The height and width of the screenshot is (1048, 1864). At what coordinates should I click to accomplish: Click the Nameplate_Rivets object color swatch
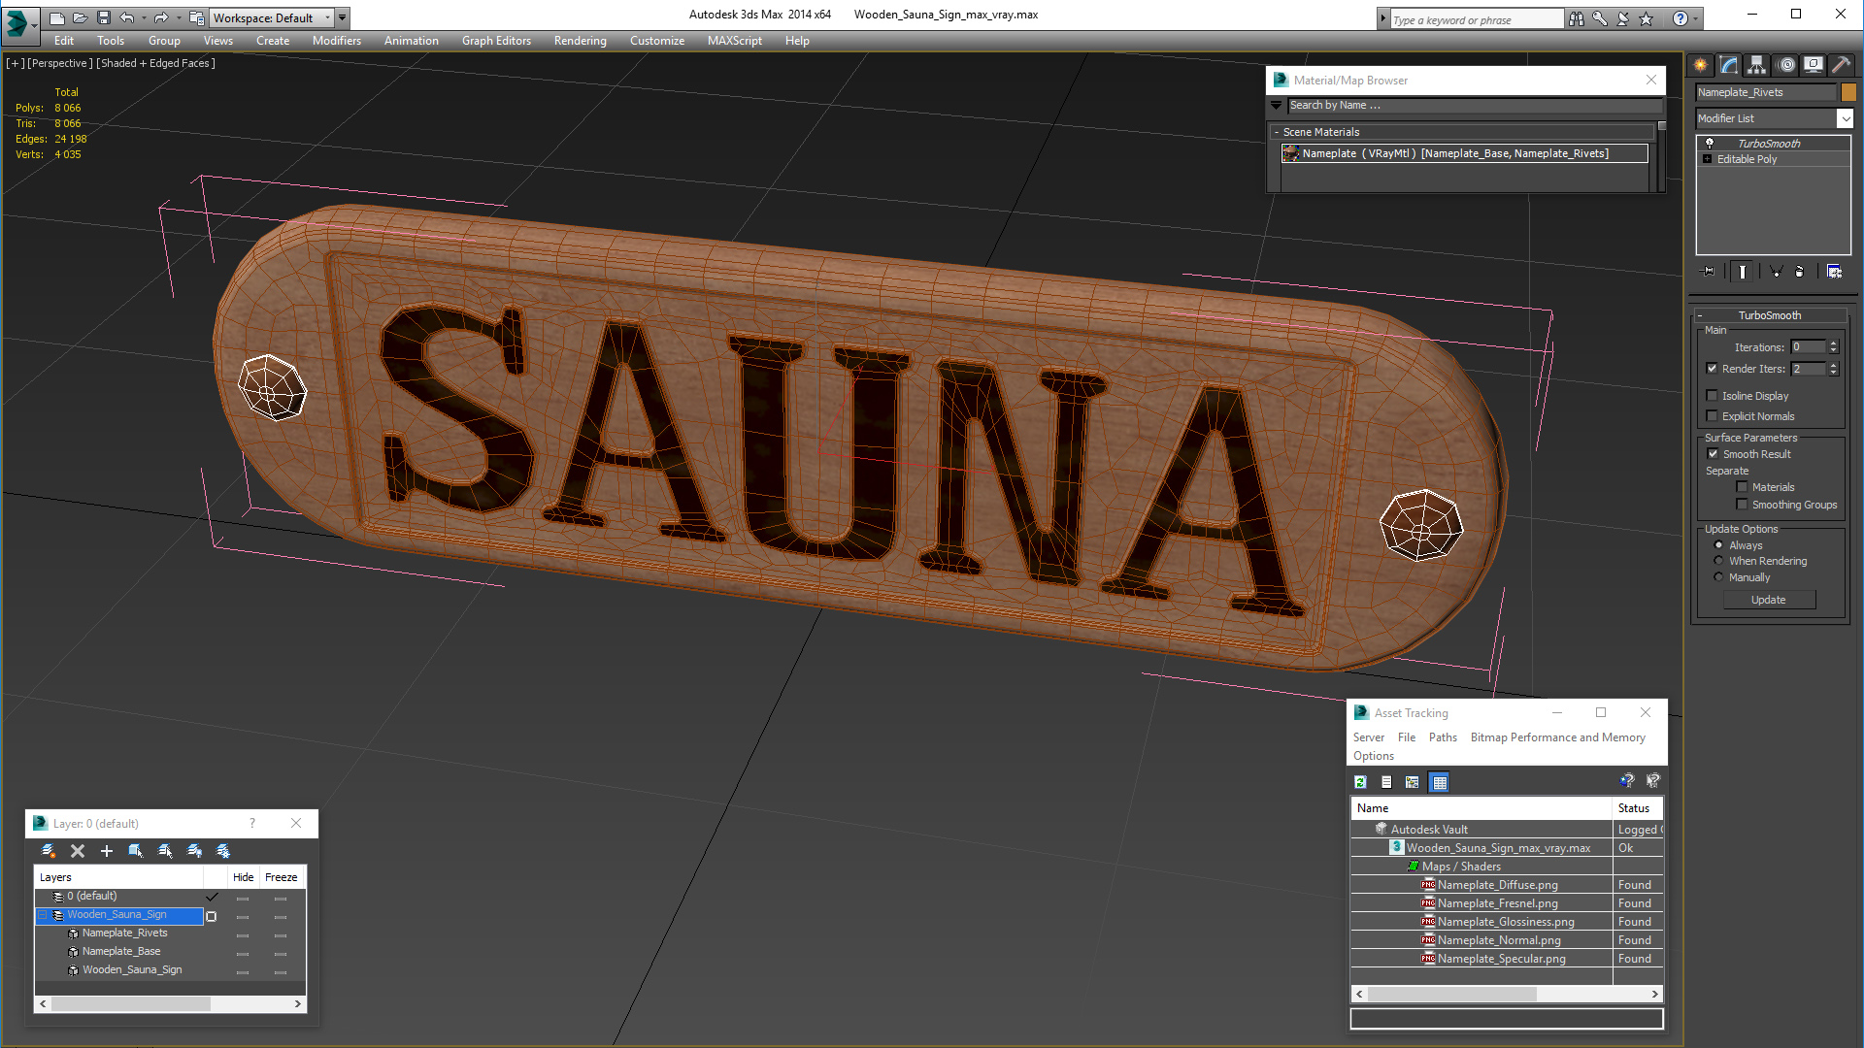[1848, 92]
